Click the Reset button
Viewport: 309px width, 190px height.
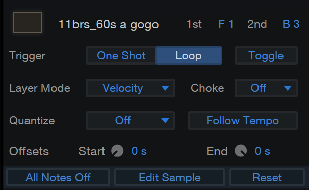[x=267, y=177]
